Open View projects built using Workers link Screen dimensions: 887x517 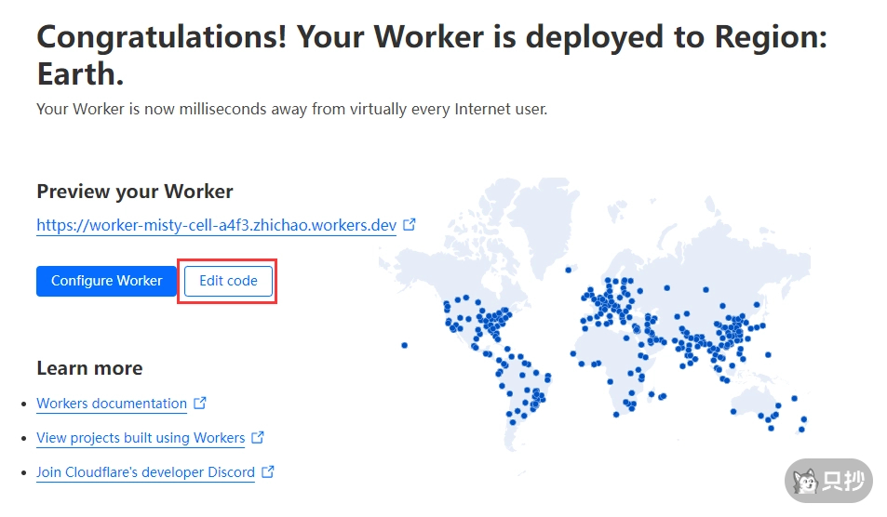(141, 438)
